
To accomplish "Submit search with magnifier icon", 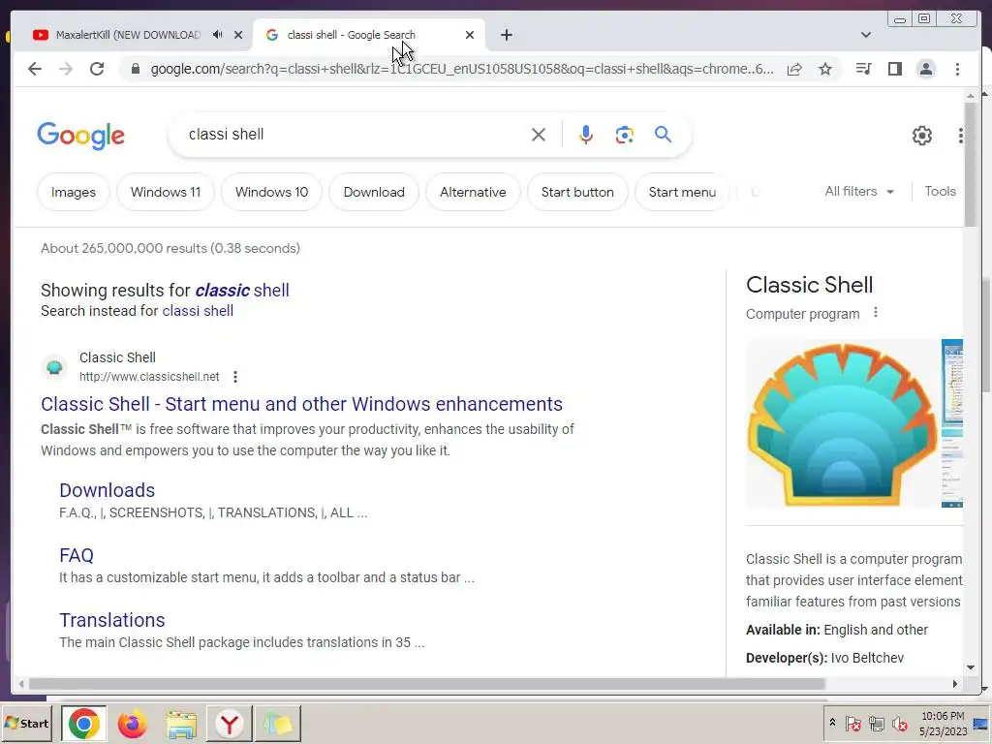I will (x=663, y=135).
